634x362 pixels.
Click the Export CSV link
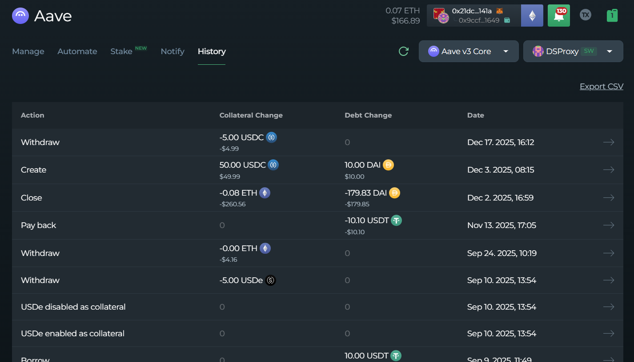tap(601, 87)
